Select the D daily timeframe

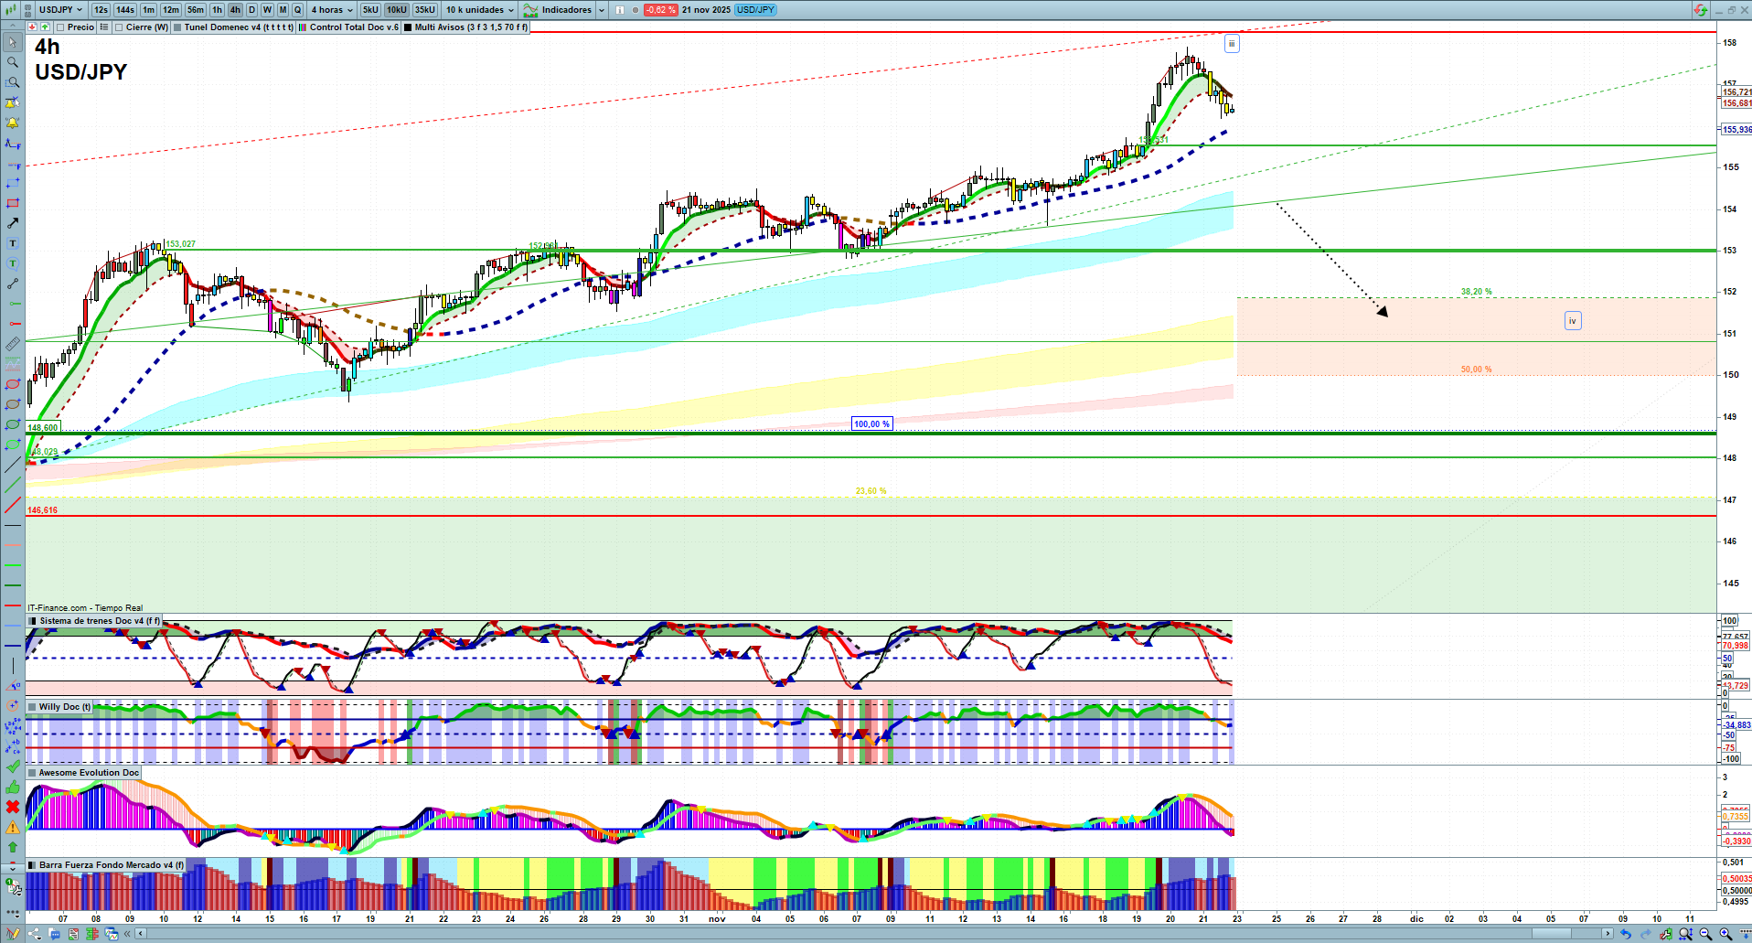pyautogui.click(x=251, y=10)
